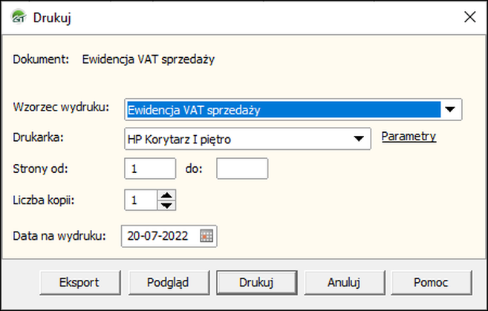Open the calendar picker icon for print date
Image resolution: width=488 pixels, height=311 pixels.
(x=206, y=236)
